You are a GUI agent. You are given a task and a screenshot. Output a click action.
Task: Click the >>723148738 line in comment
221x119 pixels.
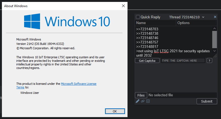tap(147, 33)
